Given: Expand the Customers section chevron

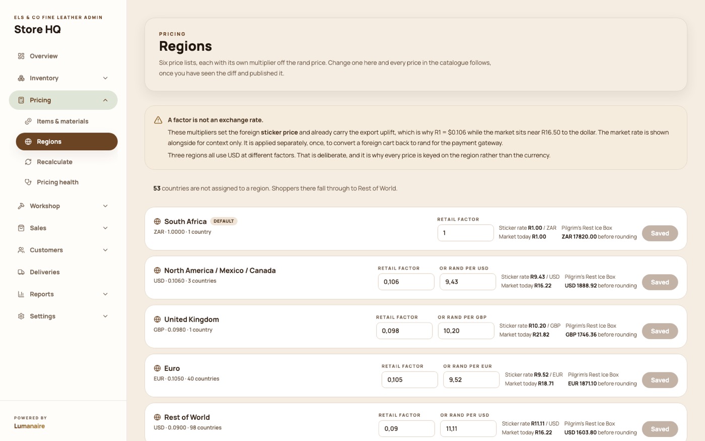Looking at the screenshot, I should tap(105, 250).
